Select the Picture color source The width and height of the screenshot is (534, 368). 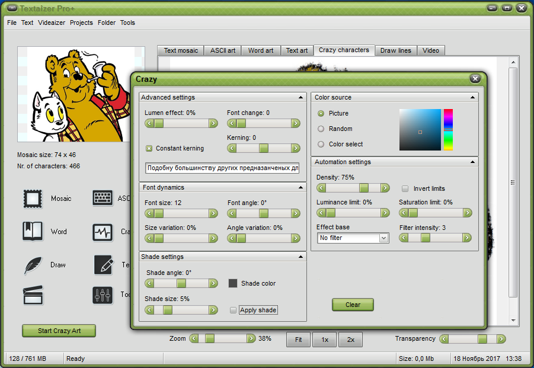point(321,113)
